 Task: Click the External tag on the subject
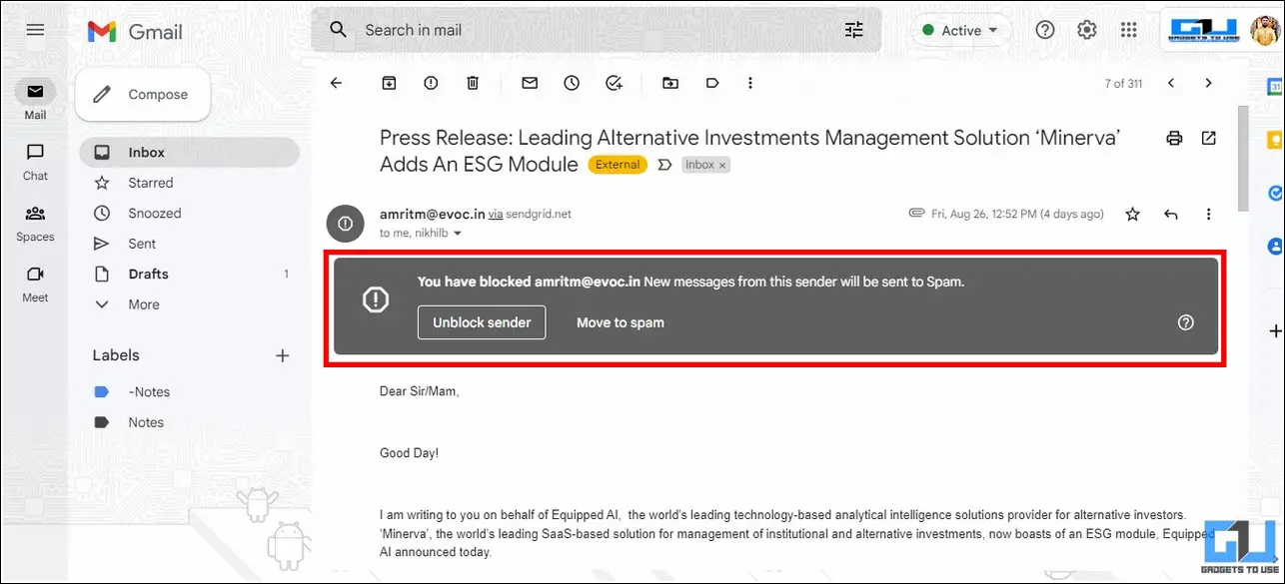[x=618, y=165]
